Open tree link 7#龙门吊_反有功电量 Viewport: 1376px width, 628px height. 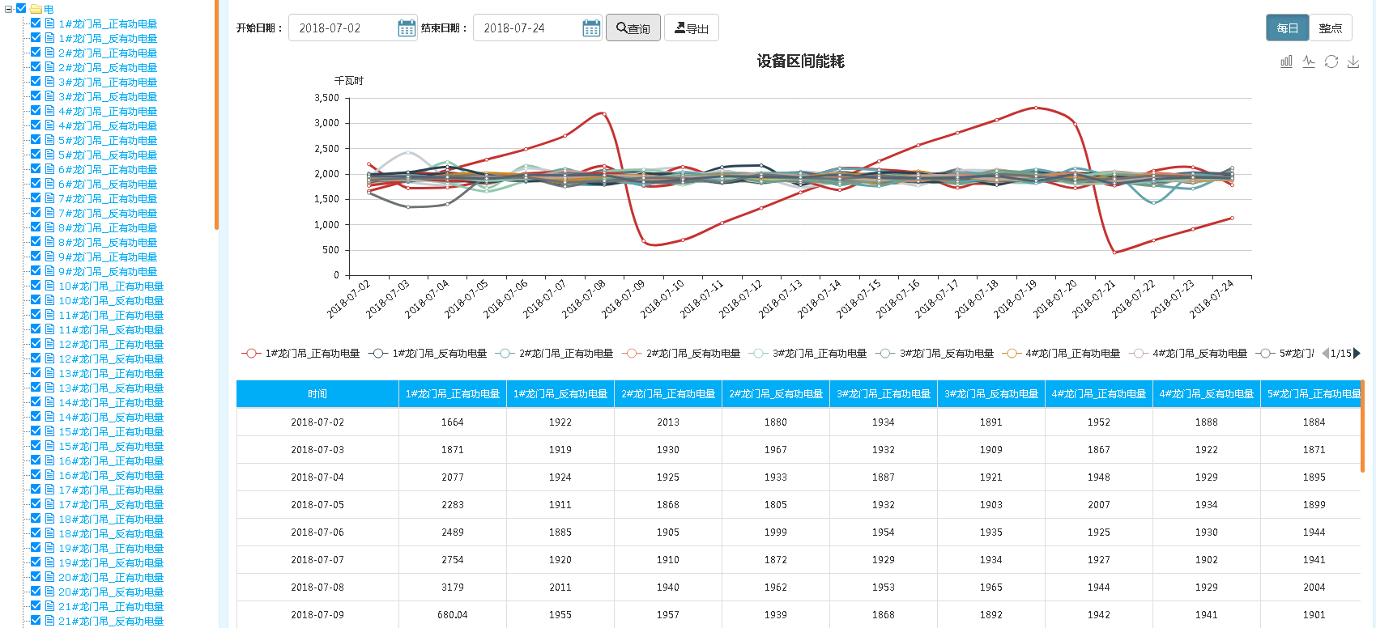point(108,213)
